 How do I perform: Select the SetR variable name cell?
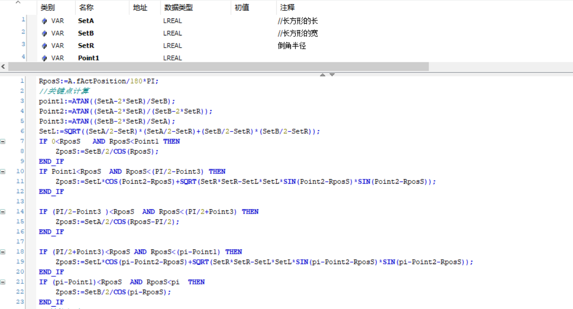click(x=86, y=46)
